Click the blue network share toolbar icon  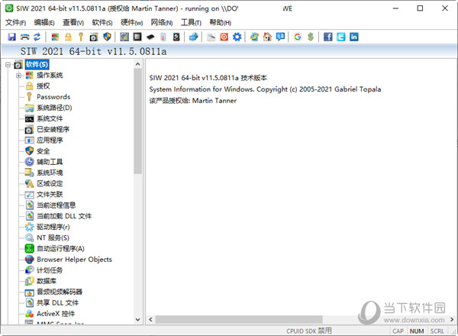(194, 37)
